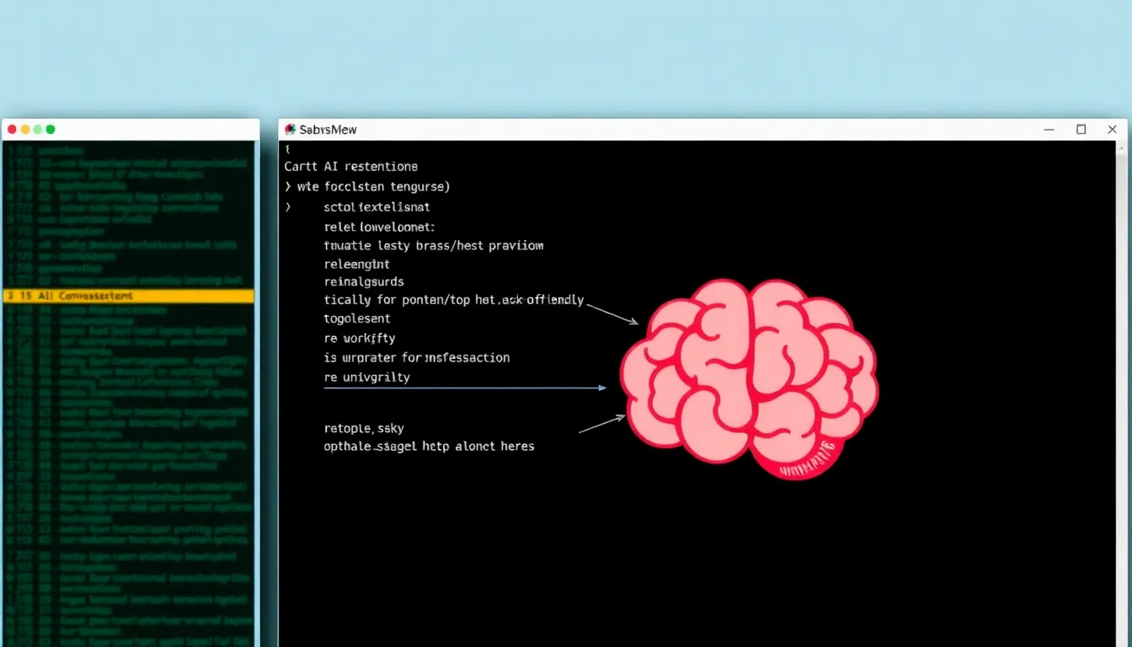Click the SabvsMew app icon in title bar
Screen dimensions: 1132x647
[291, 130]
